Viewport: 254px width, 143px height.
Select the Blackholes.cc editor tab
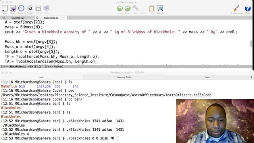pyautogui.click(x=51, y=17)
